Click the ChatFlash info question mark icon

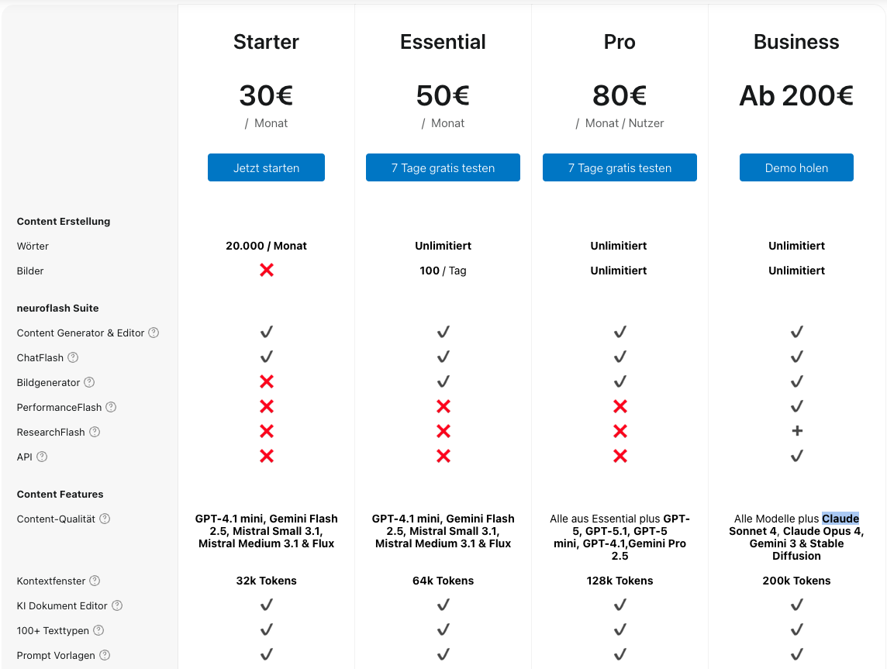pos(73,357)
